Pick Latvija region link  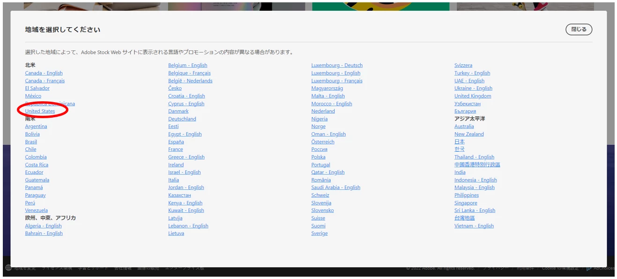click(175, 218)
